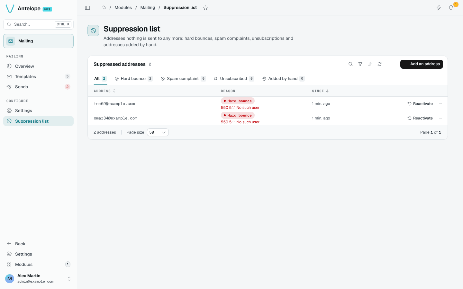Screen dimensions: 463x289
Task: Open Settings in the sidebar footer
Action: coord(38,254)
